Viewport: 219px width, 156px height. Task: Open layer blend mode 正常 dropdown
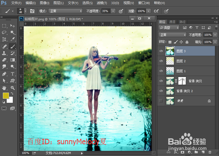(x=172, y=35)
